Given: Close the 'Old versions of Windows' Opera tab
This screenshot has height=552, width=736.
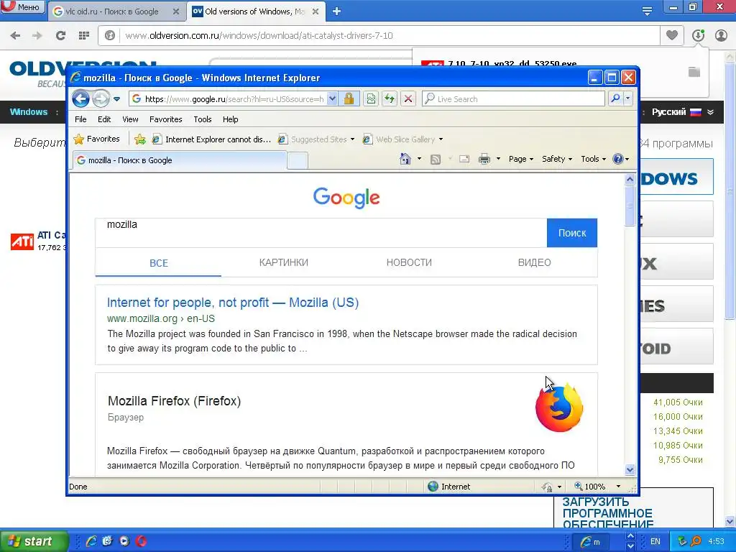Looking at the screenshot, I should tap(316, 11).
